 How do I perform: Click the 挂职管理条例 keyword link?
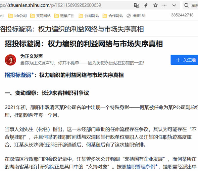pyautogui.click(x=141, y=167)
